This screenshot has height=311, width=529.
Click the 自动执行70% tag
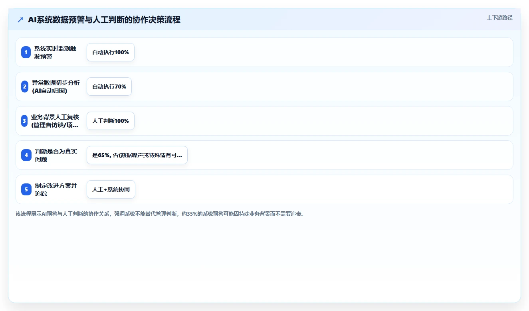pyautogui.click(x=109, y=87)
